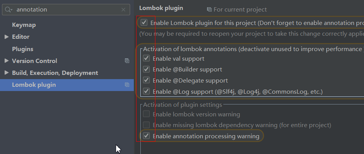Select Keymap in the settings tree
This screenshot has width=364, height=154.
pos(24,25)
